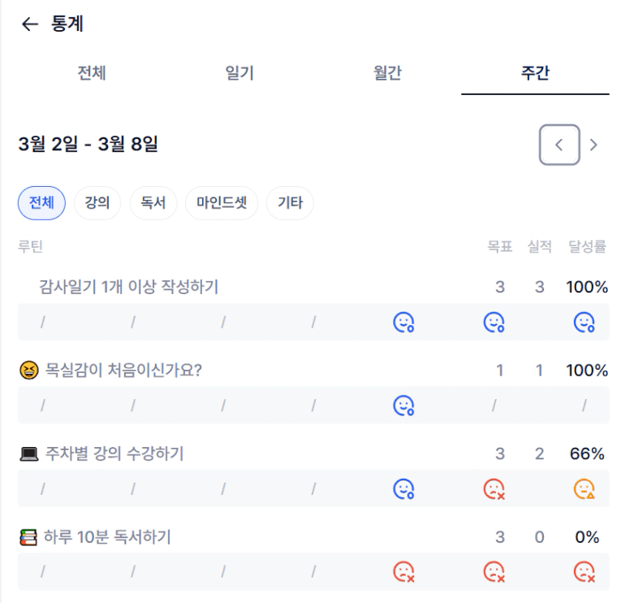This screenshot has width=621, height=603.
Task: Click the orange partial-completion face icon
Action: (x=584, y=489)
